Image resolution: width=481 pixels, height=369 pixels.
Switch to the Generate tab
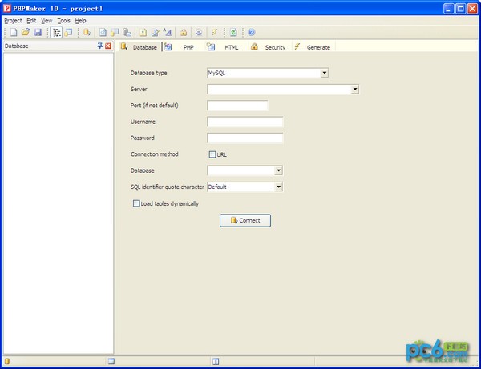[x=313, y=47]
